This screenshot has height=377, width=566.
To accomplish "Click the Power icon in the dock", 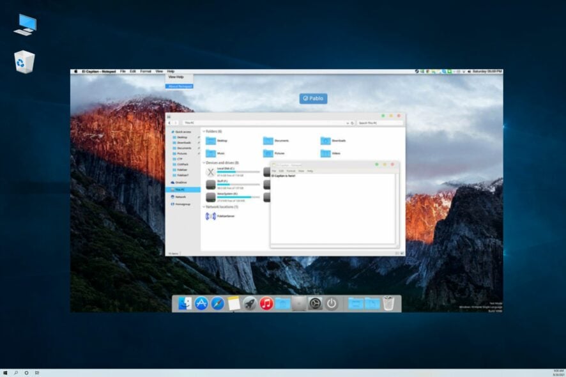I will tap(331, 304).
